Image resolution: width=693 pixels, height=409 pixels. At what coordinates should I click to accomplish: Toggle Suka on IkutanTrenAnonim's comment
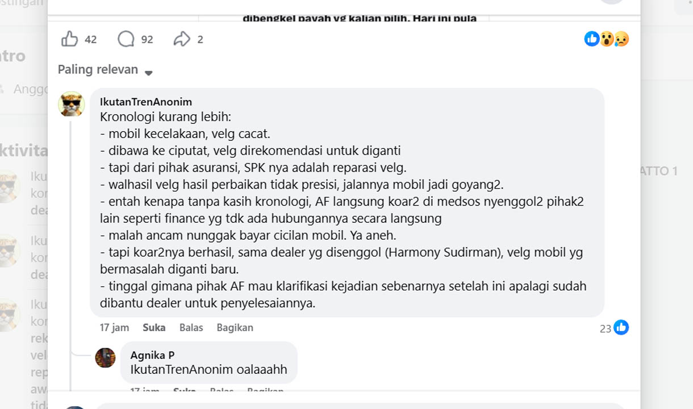[x=154, y=328]
